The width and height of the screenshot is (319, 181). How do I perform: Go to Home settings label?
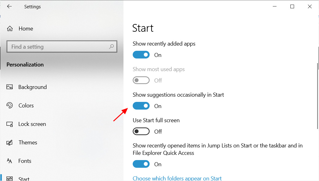26,29
